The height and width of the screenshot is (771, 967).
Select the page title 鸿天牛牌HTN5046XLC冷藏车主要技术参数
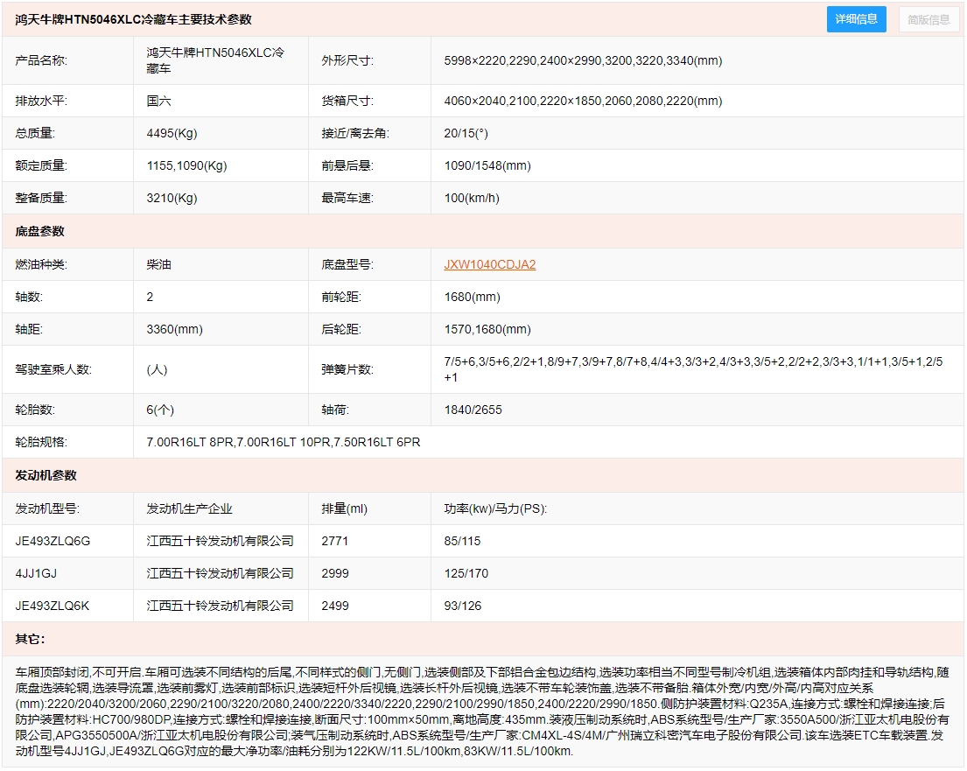coord(133,20)
